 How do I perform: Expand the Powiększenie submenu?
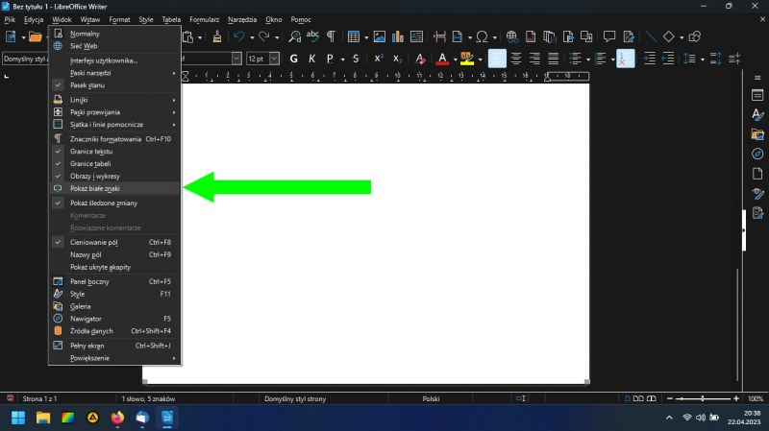click(x=114, y=358)
